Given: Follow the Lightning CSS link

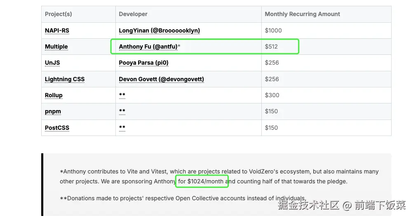Looking at the screenshot, I should click(65, 79).
